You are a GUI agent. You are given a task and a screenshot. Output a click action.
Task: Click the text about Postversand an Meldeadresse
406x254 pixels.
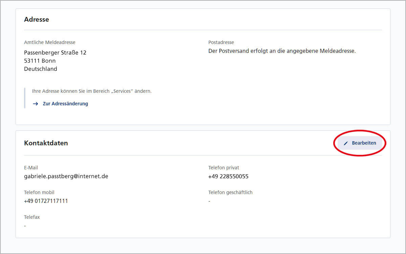point(282,51)
